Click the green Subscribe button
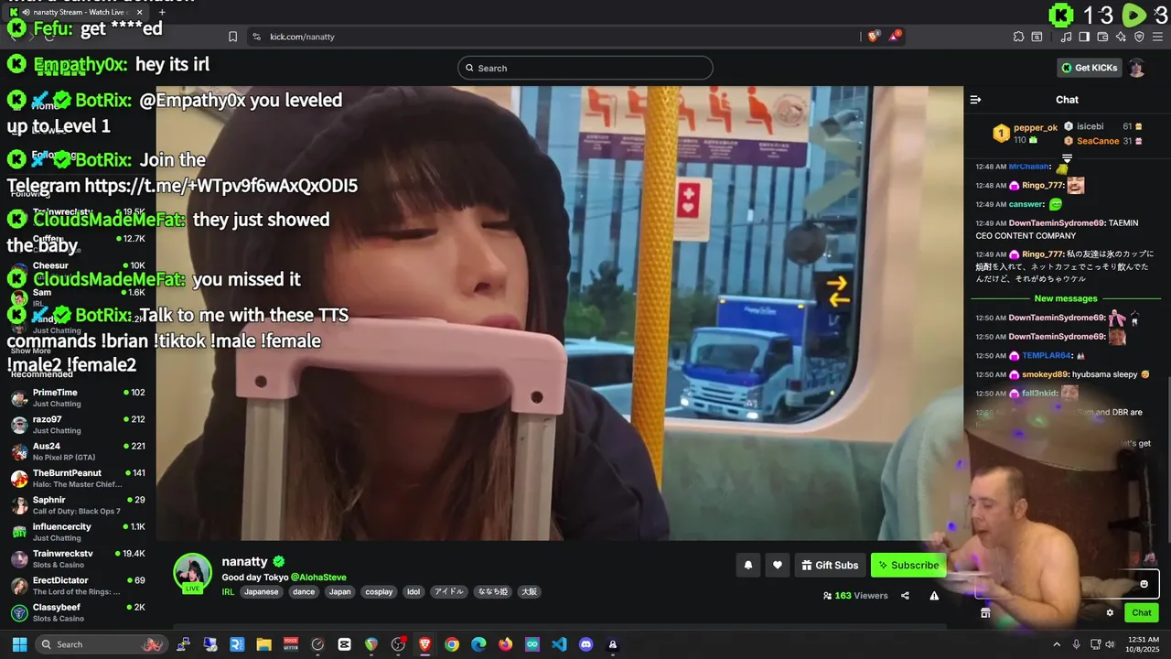Screen dimensions: 1171x659 (x=908, y=566)
